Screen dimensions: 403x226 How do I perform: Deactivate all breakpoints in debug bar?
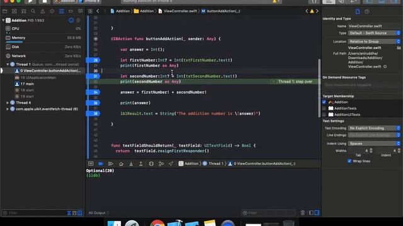coord(101,163)
